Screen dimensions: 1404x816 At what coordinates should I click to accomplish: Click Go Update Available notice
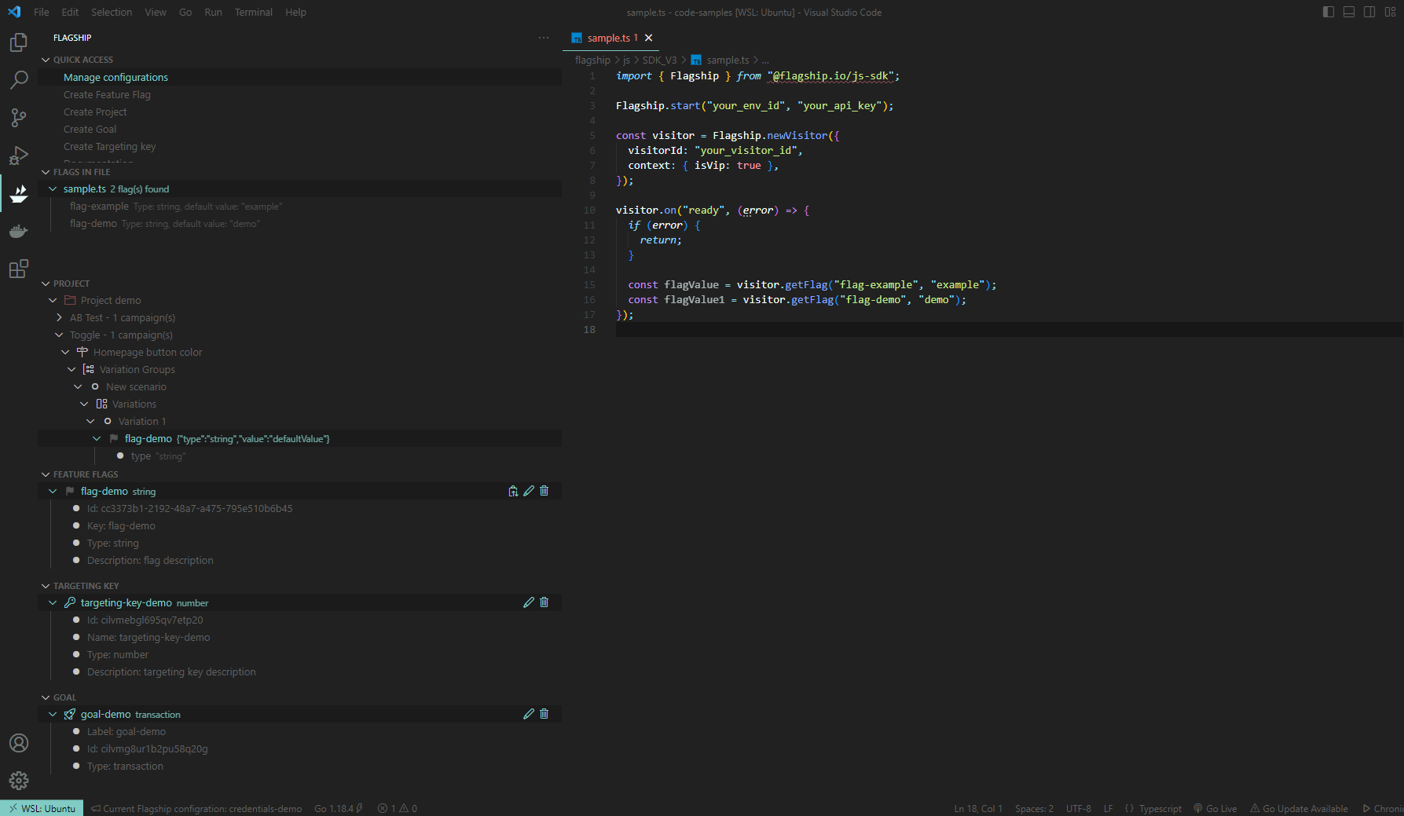1299,808
